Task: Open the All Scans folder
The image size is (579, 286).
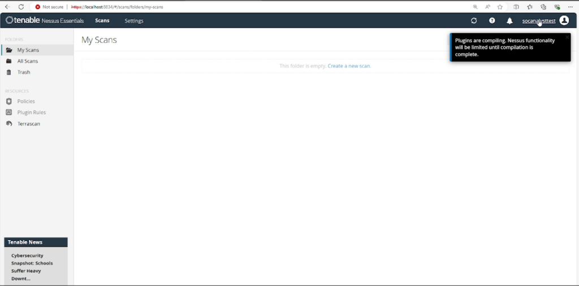Action: pyautogui.click(x=27, y=61)
